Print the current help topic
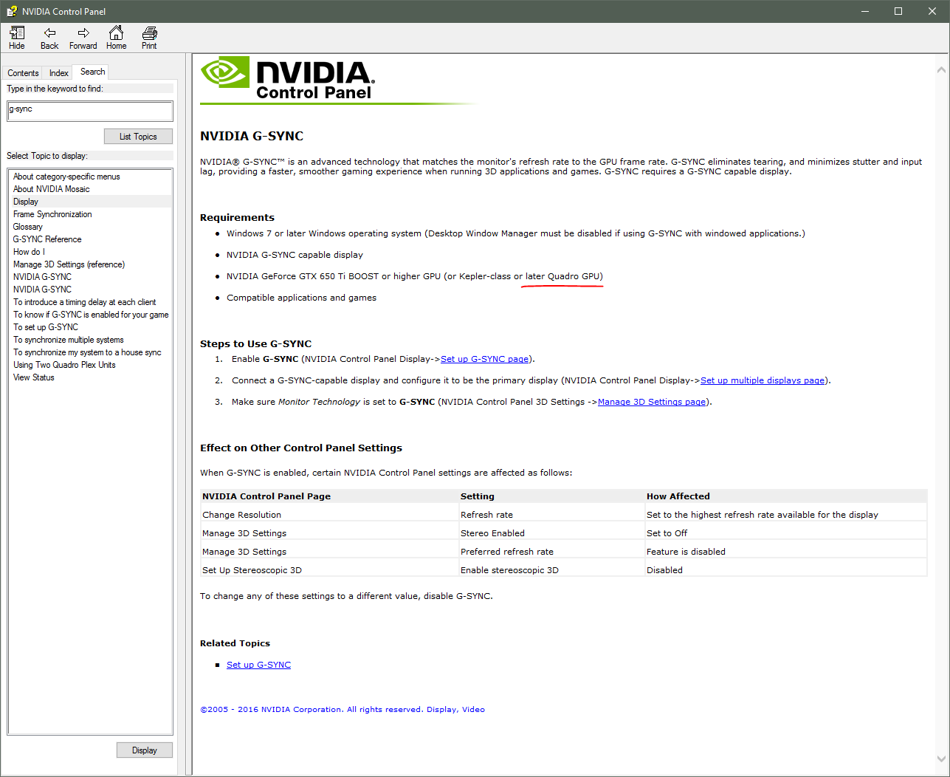 [149, 38]
